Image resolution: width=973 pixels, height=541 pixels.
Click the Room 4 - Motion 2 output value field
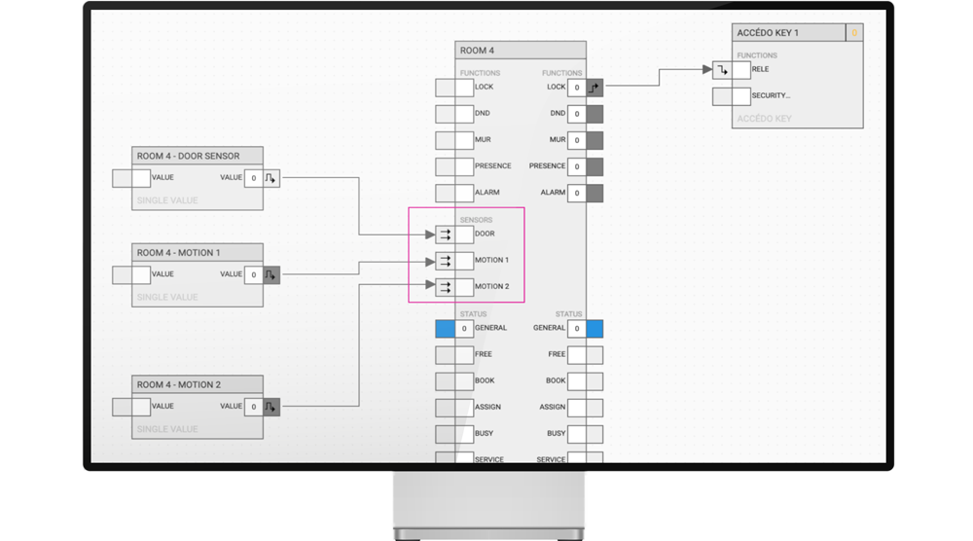(253, 407)
